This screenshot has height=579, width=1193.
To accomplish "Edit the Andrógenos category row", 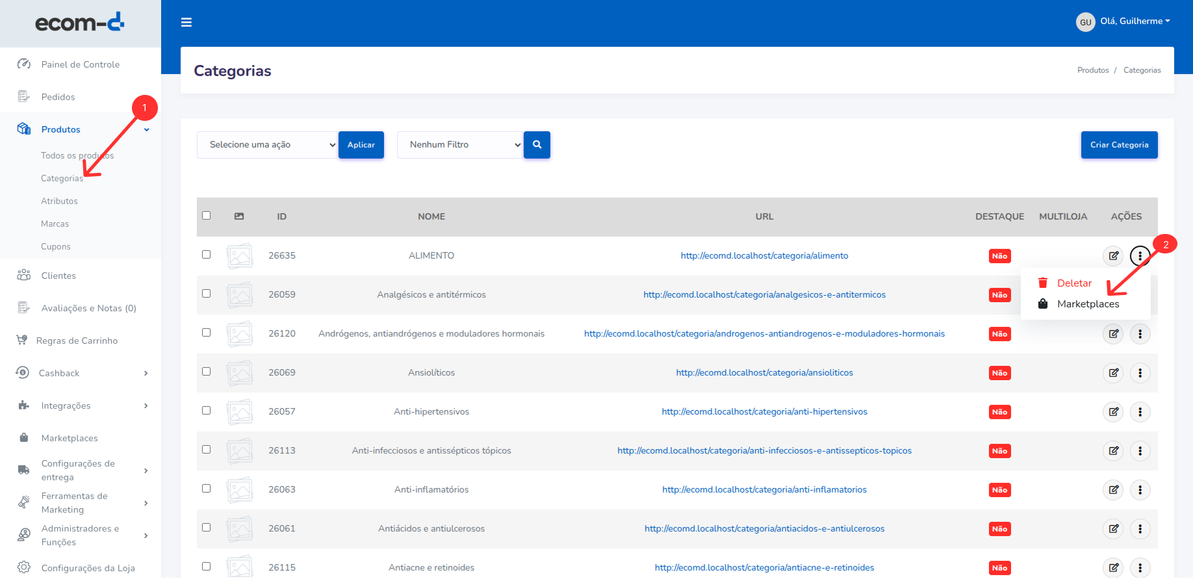I will coord(1113,334).
